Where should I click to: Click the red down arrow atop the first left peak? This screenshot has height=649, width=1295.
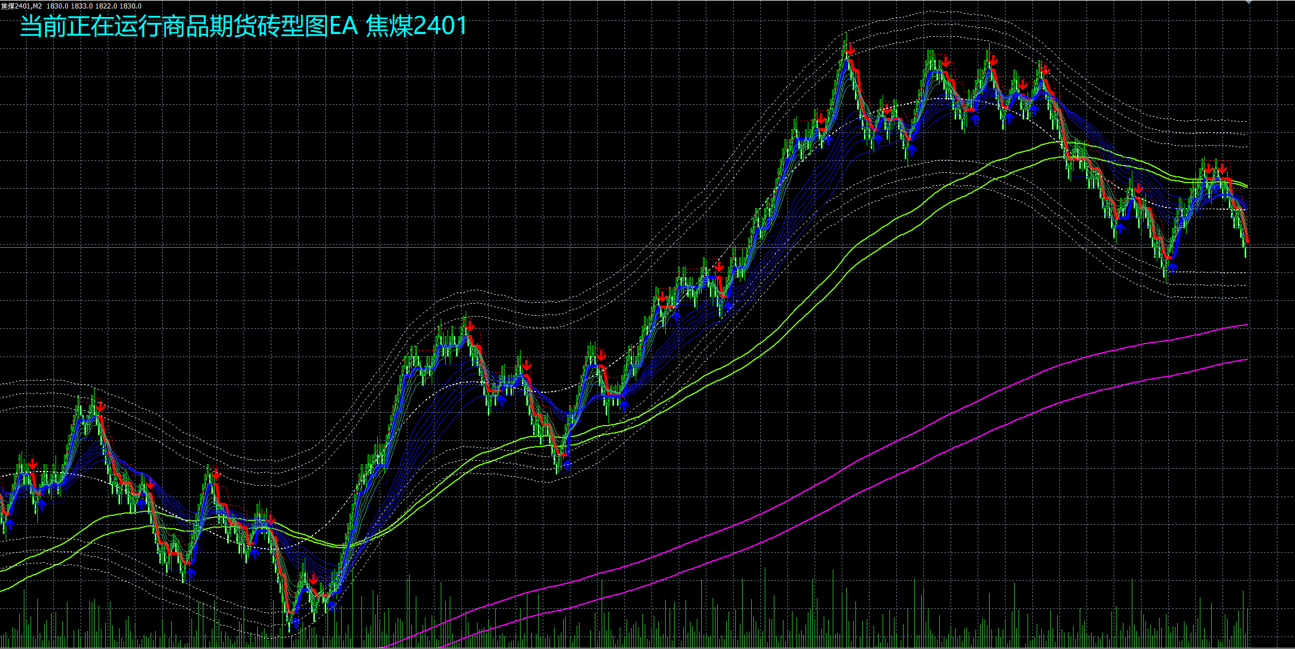pos(101,406)
